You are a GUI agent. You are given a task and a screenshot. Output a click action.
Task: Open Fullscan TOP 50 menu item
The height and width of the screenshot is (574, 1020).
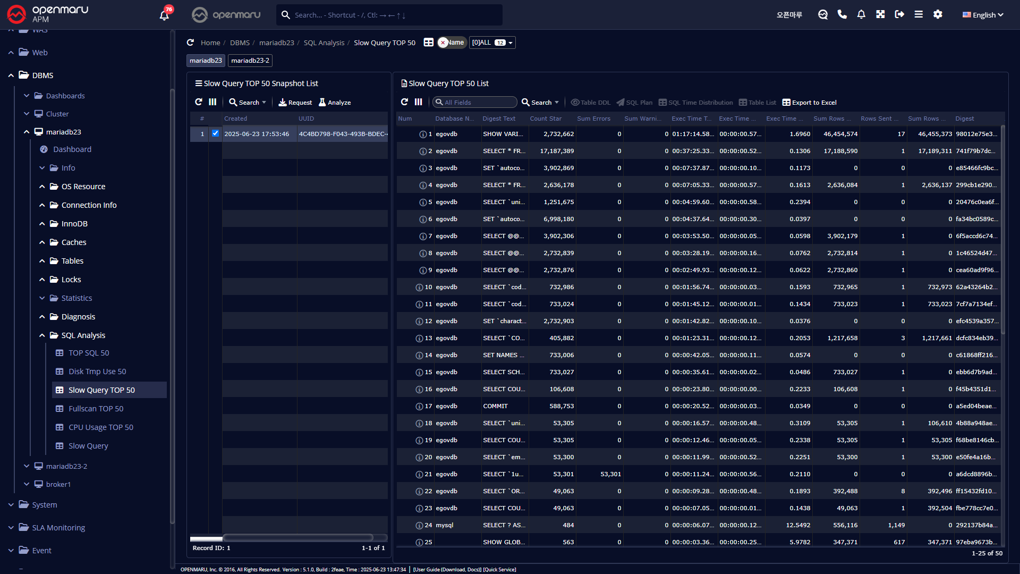tap(96, 409)
